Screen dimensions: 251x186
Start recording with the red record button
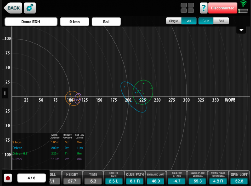tap(8, 178)
